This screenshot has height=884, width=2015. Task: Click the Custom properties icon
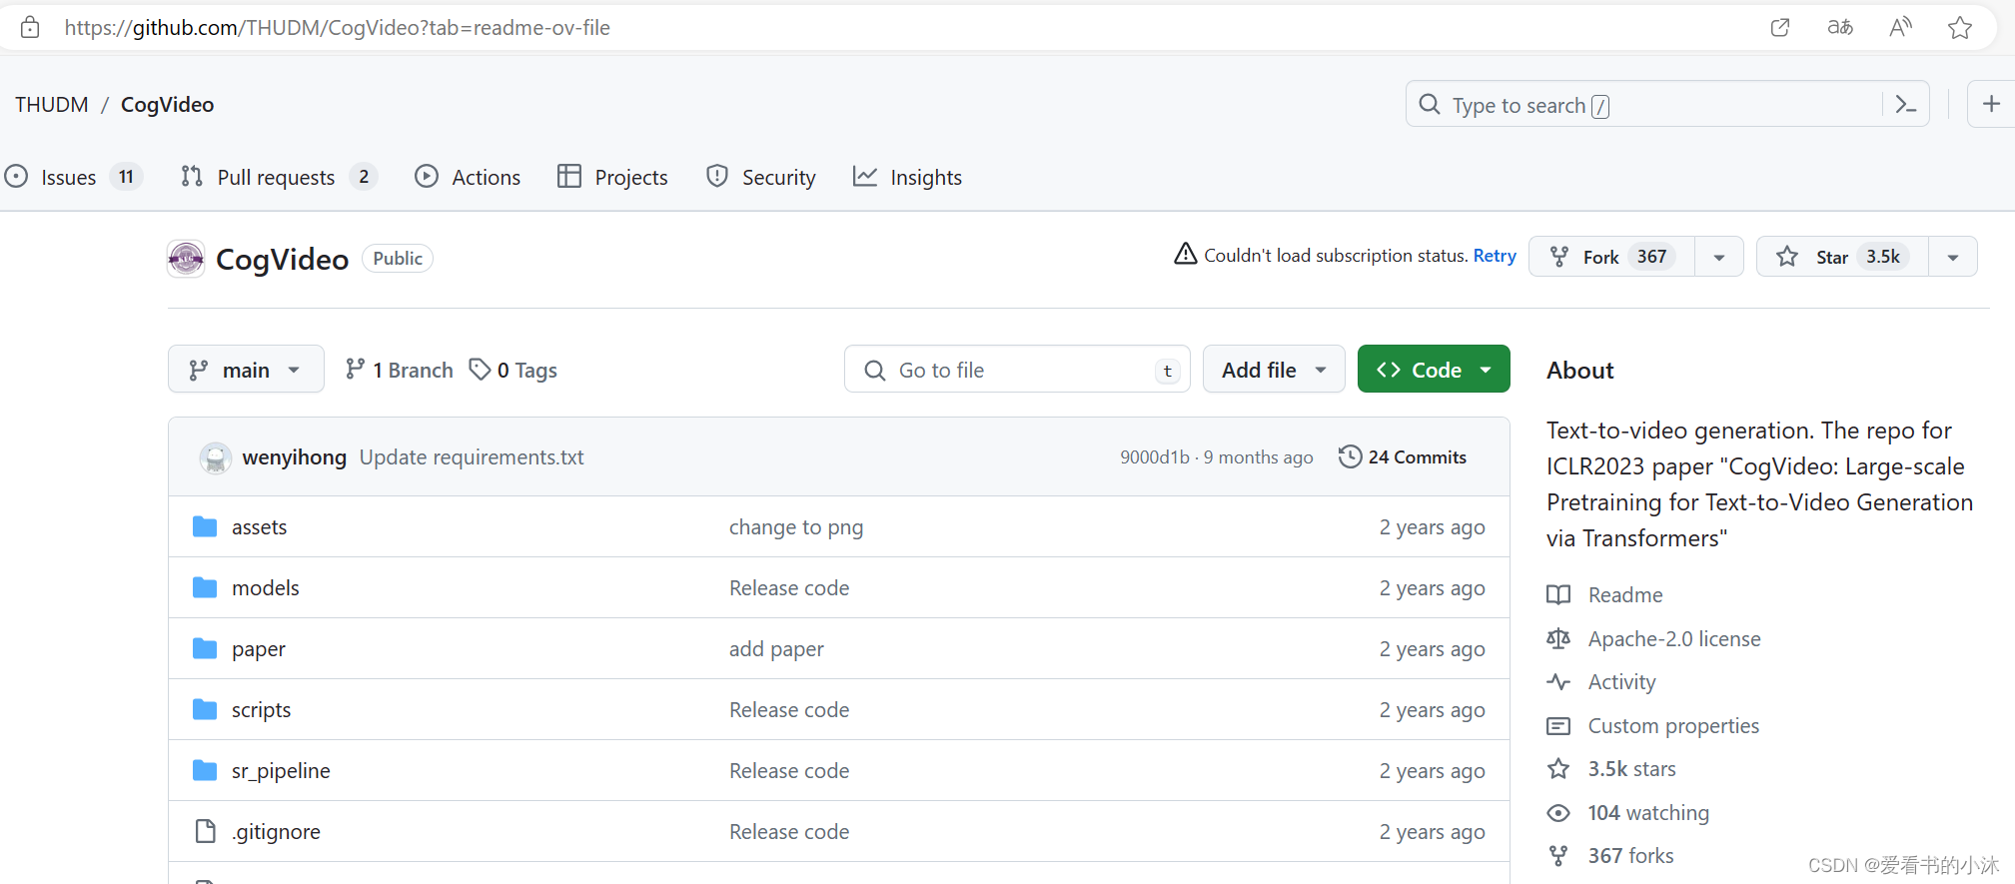click(x=1558, y=726)
